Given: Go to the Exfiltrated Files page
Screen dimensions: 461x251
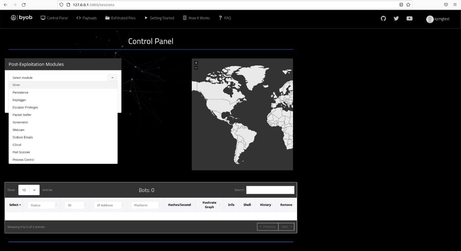Looking at the screenshot, I should (120, 18).
